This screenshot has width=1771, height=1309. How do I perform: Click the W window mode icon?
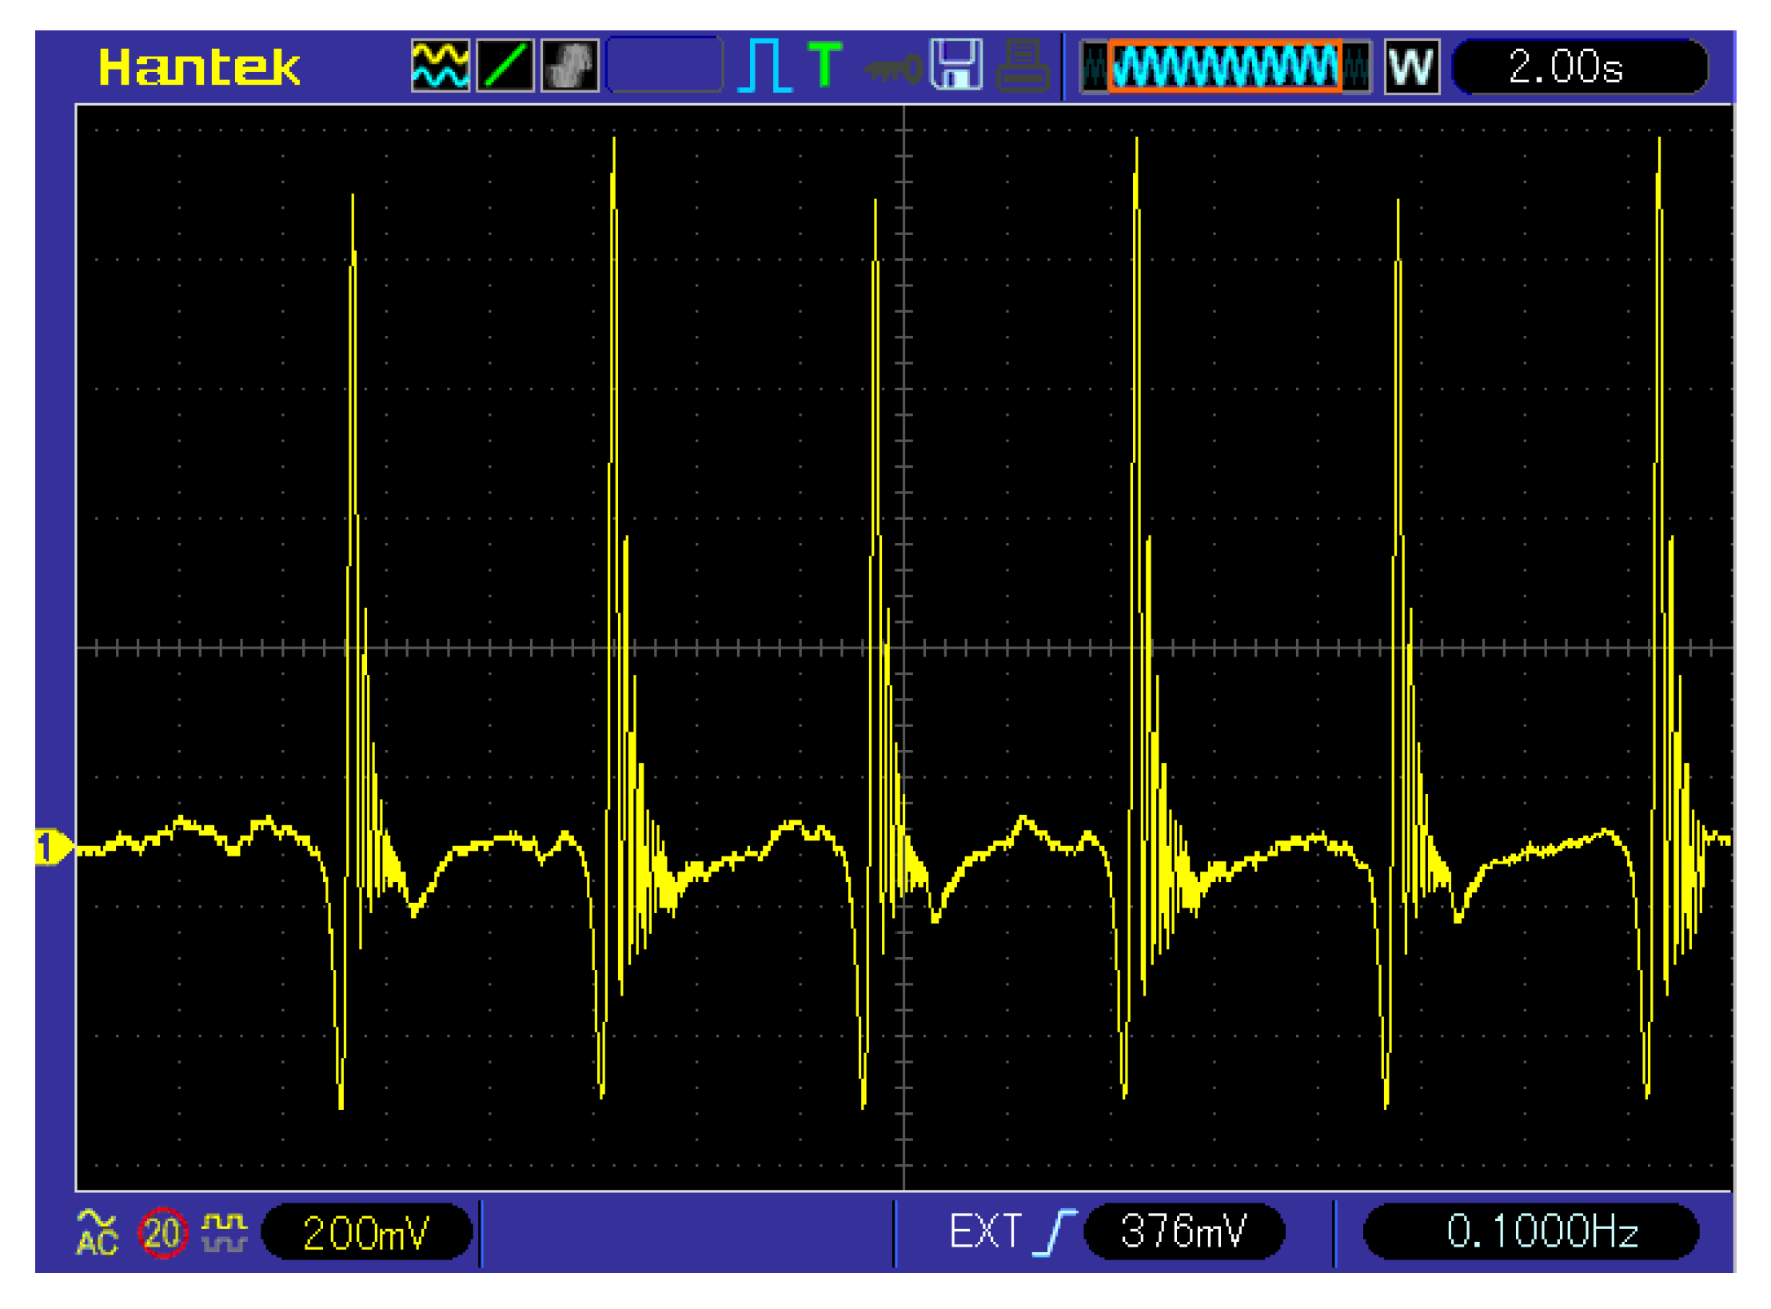click(1412, 66)
